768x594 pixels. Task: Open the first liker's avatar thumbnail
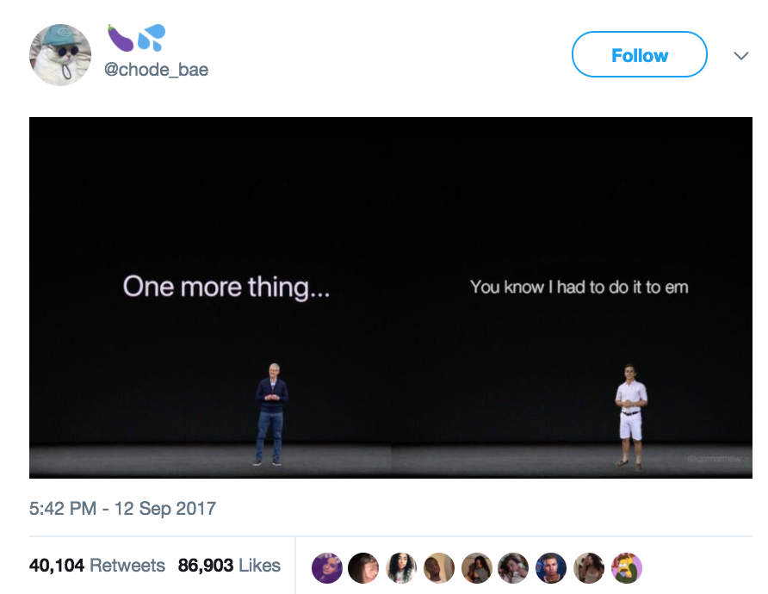click(327, 567)
